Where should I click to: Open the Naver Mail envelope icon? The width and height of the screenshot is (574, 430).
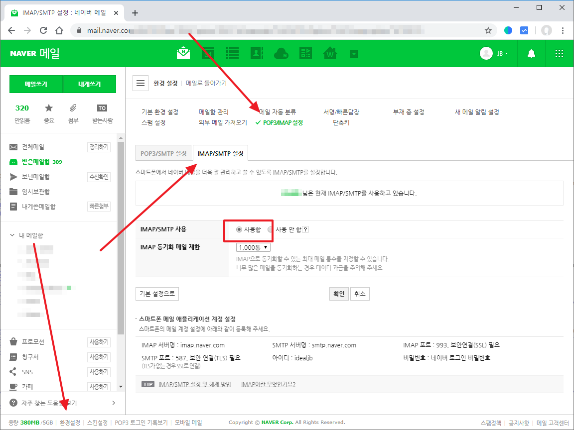pos(183,53)
